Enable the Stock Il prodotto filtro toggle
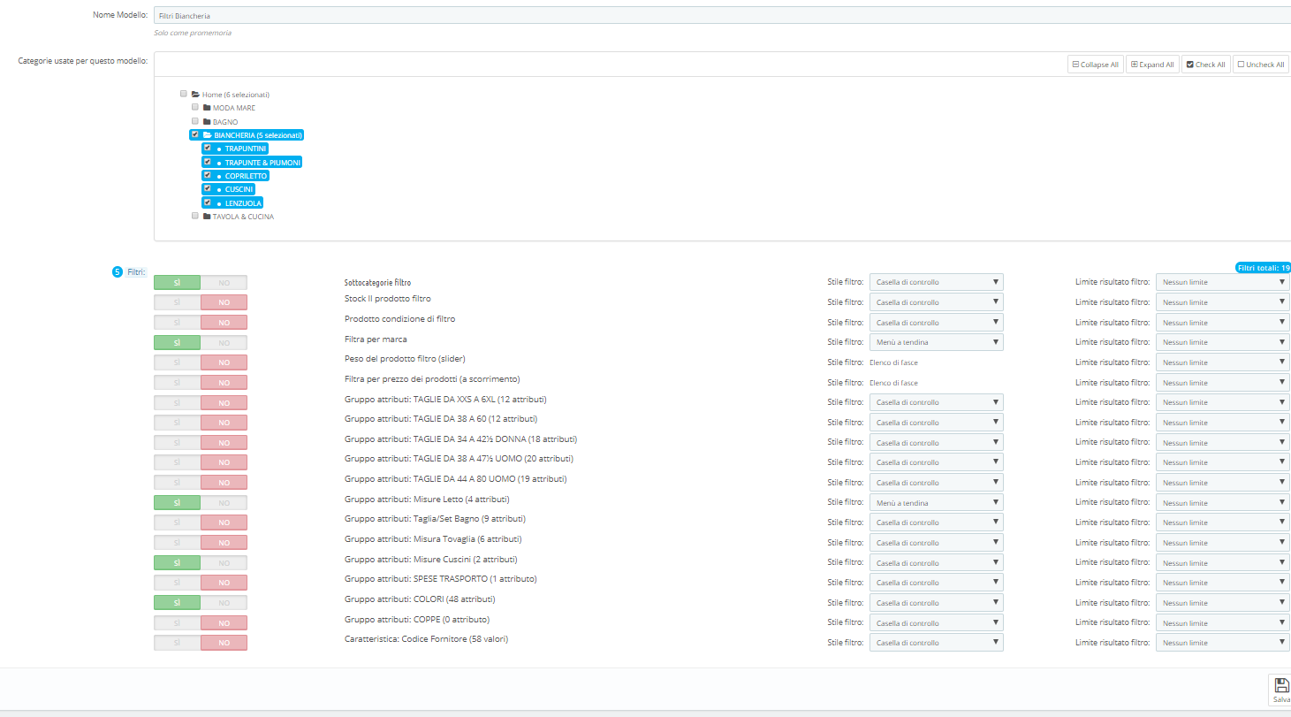Screen dimensions: 1291x717 177,302
